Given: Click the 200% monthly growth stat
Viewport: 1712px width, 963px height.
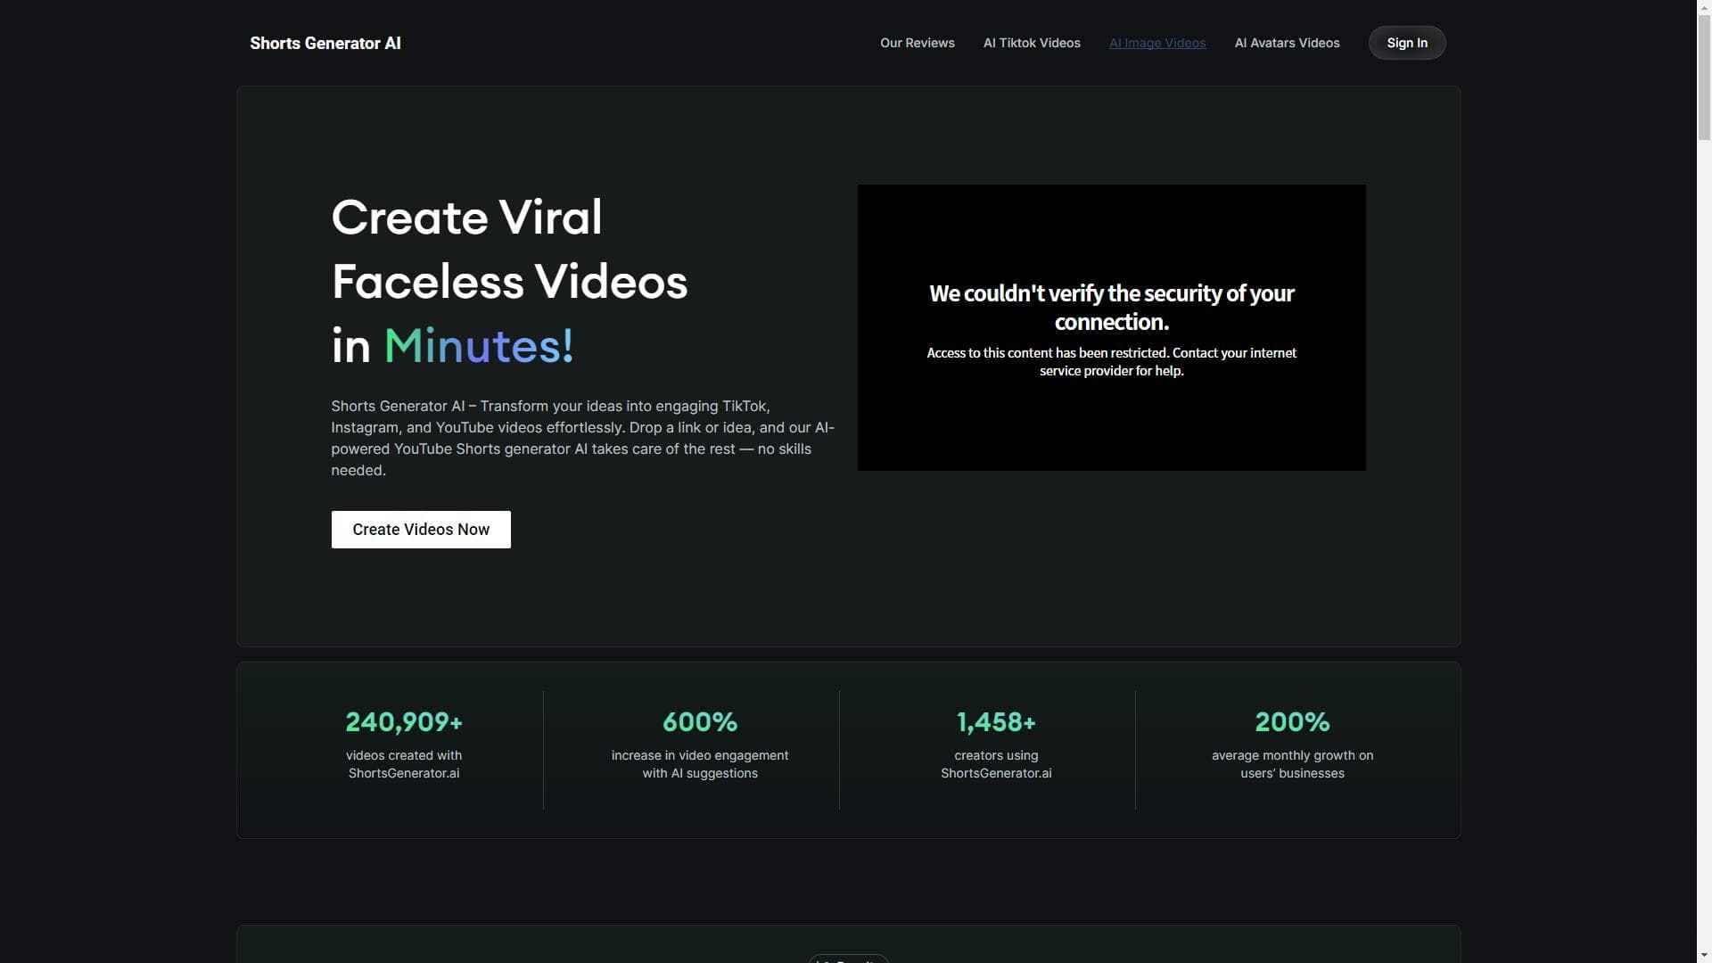Looking at the screenshot, I should coord(1291,722).
